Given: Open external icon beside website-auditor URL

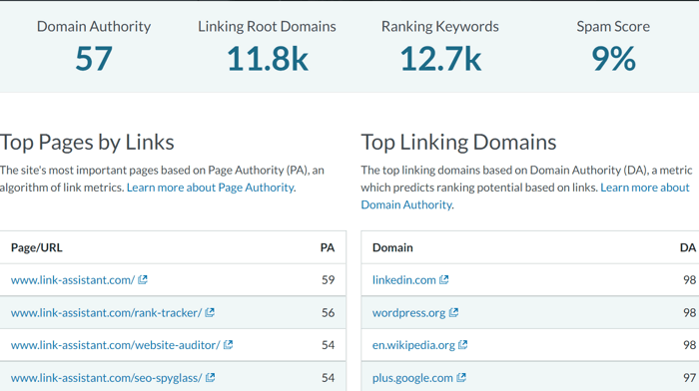Looking at the screenshot, I should pos(229,345).
